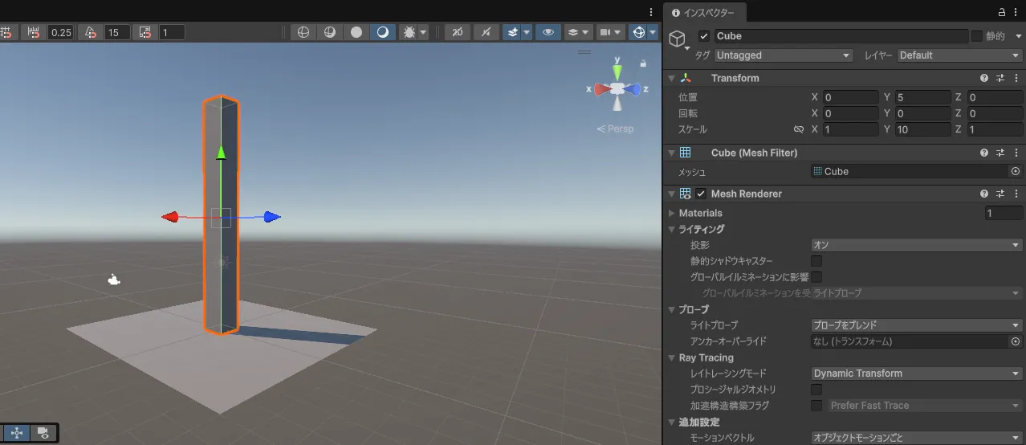Expand the Materials foldout
Viewport: 1026px width, 445px height.
671,213
